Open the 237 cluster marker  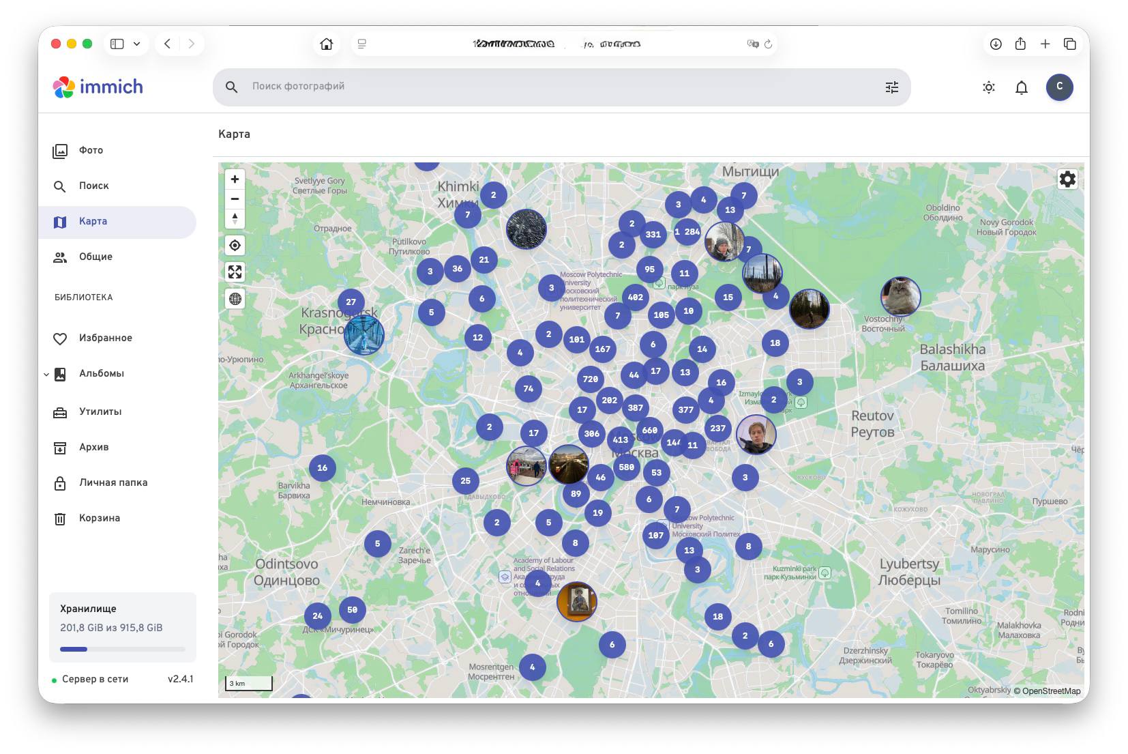(718, 429)
